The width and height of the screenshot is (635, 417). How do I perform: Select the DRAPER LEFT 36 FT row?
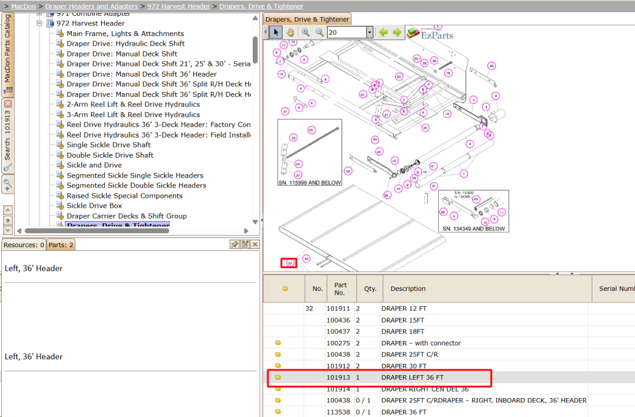coord(449,378)
